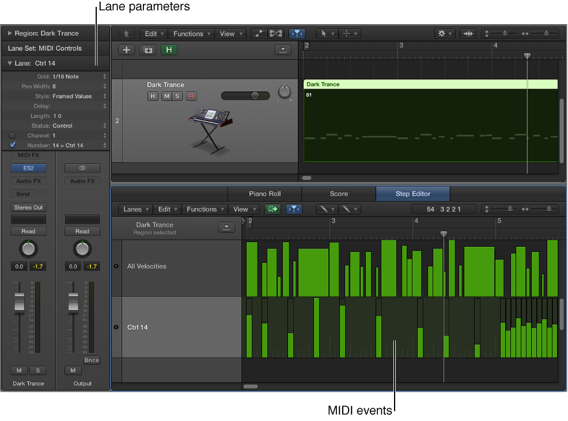Click the crosshair tool in main toolbar
This screenshot has height=421, width=568.
346,33
